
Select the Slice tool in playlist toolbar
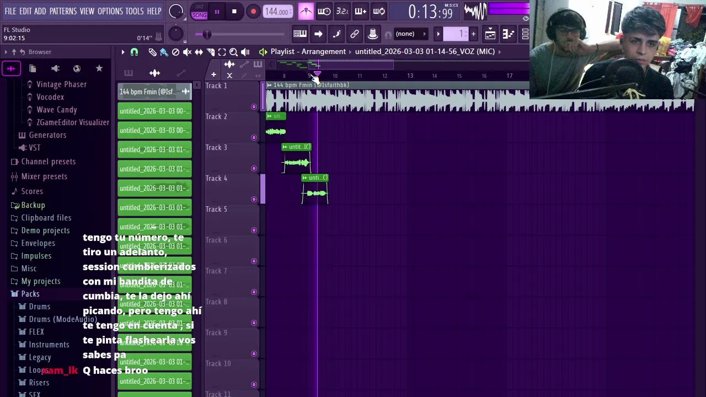(210, 52)
